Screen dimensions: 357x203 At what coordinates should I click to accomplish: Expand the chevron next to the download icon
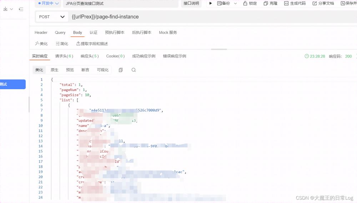[11, 9]
